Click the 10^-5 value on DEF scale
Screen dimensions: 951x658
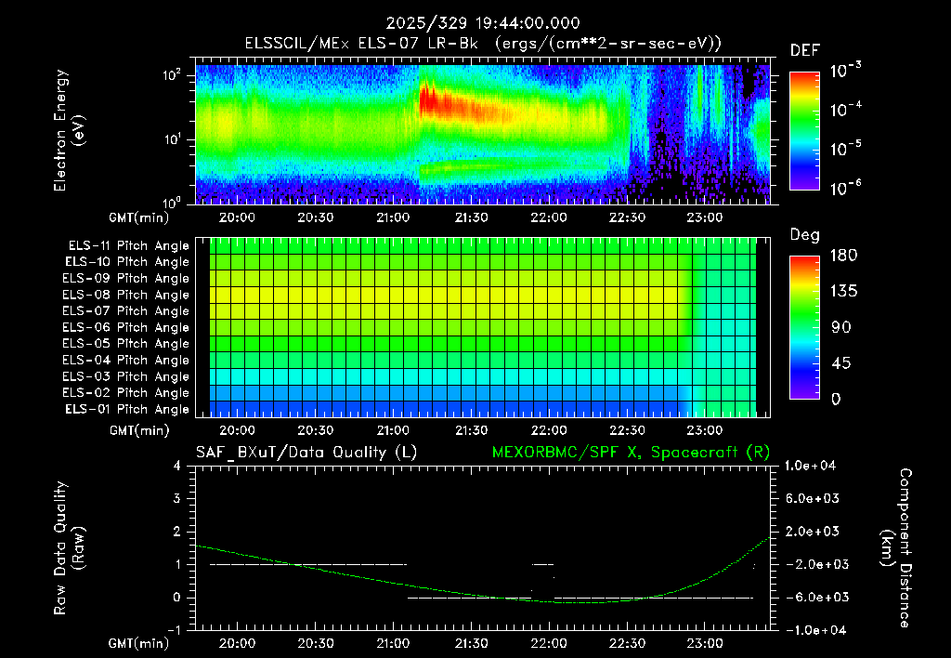845,149
